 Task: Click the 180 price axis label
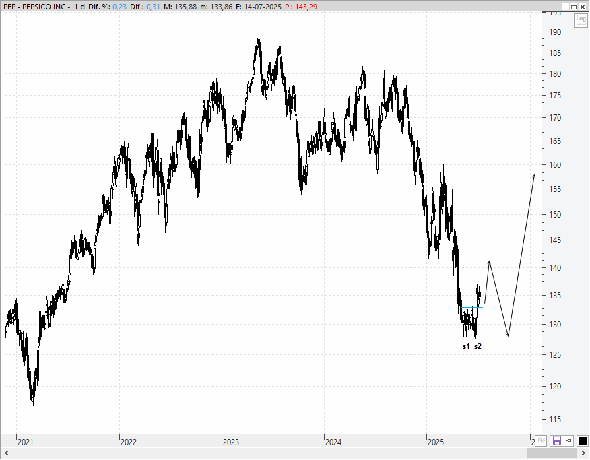point(555,74)
